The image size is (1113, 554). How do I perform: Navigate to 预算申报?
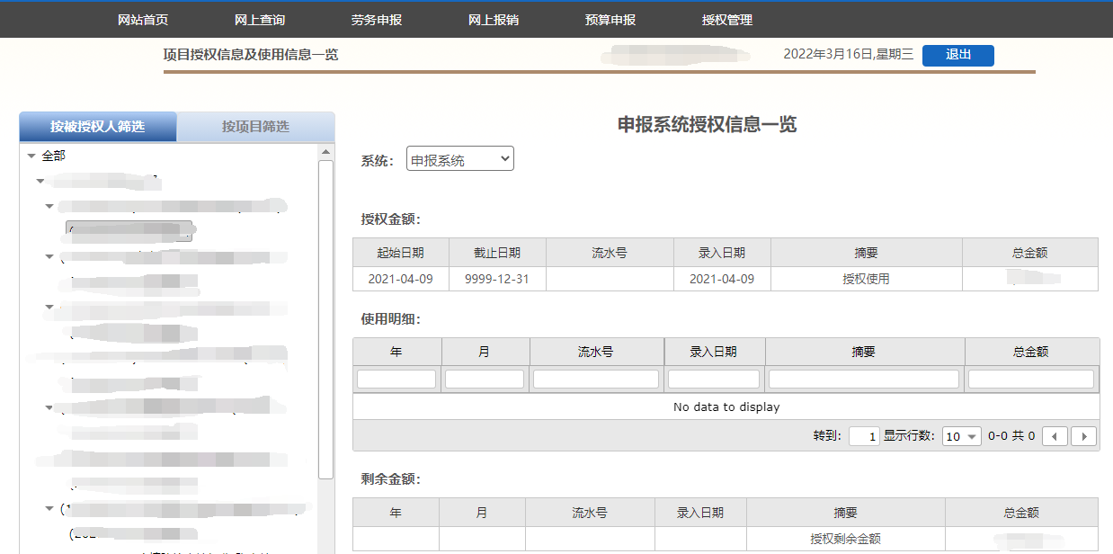pos(610,20)
